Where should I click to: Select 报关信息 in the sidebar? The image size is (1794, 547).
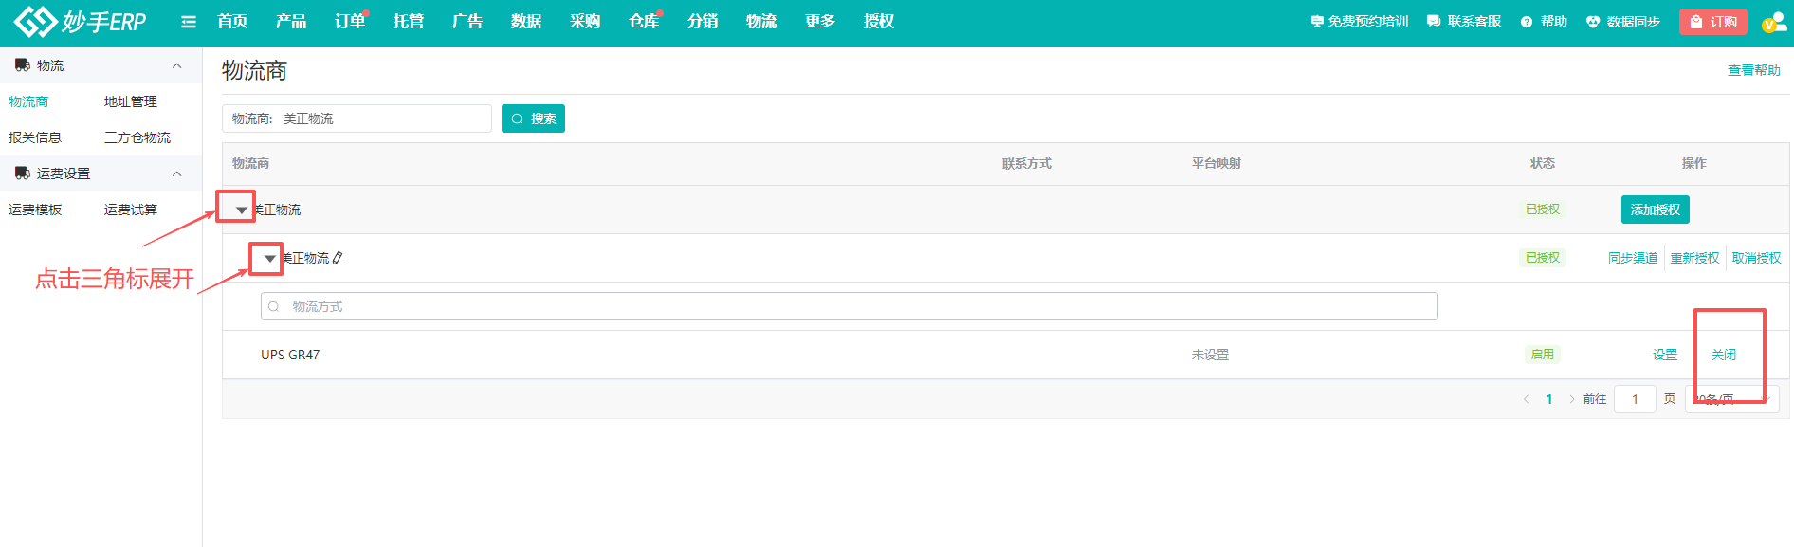pos(35,137)
